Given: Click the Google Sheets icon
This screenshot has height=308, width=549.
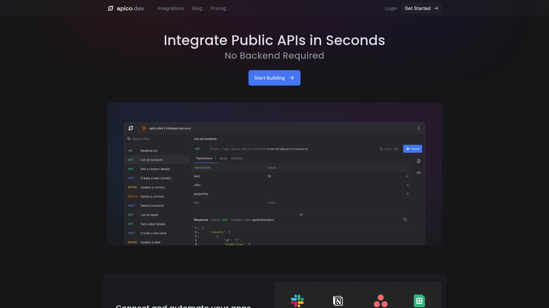Looking at the screenshot, I should coord(419,301).
